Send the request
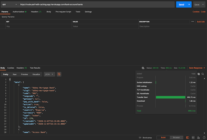 click(181, 5)
